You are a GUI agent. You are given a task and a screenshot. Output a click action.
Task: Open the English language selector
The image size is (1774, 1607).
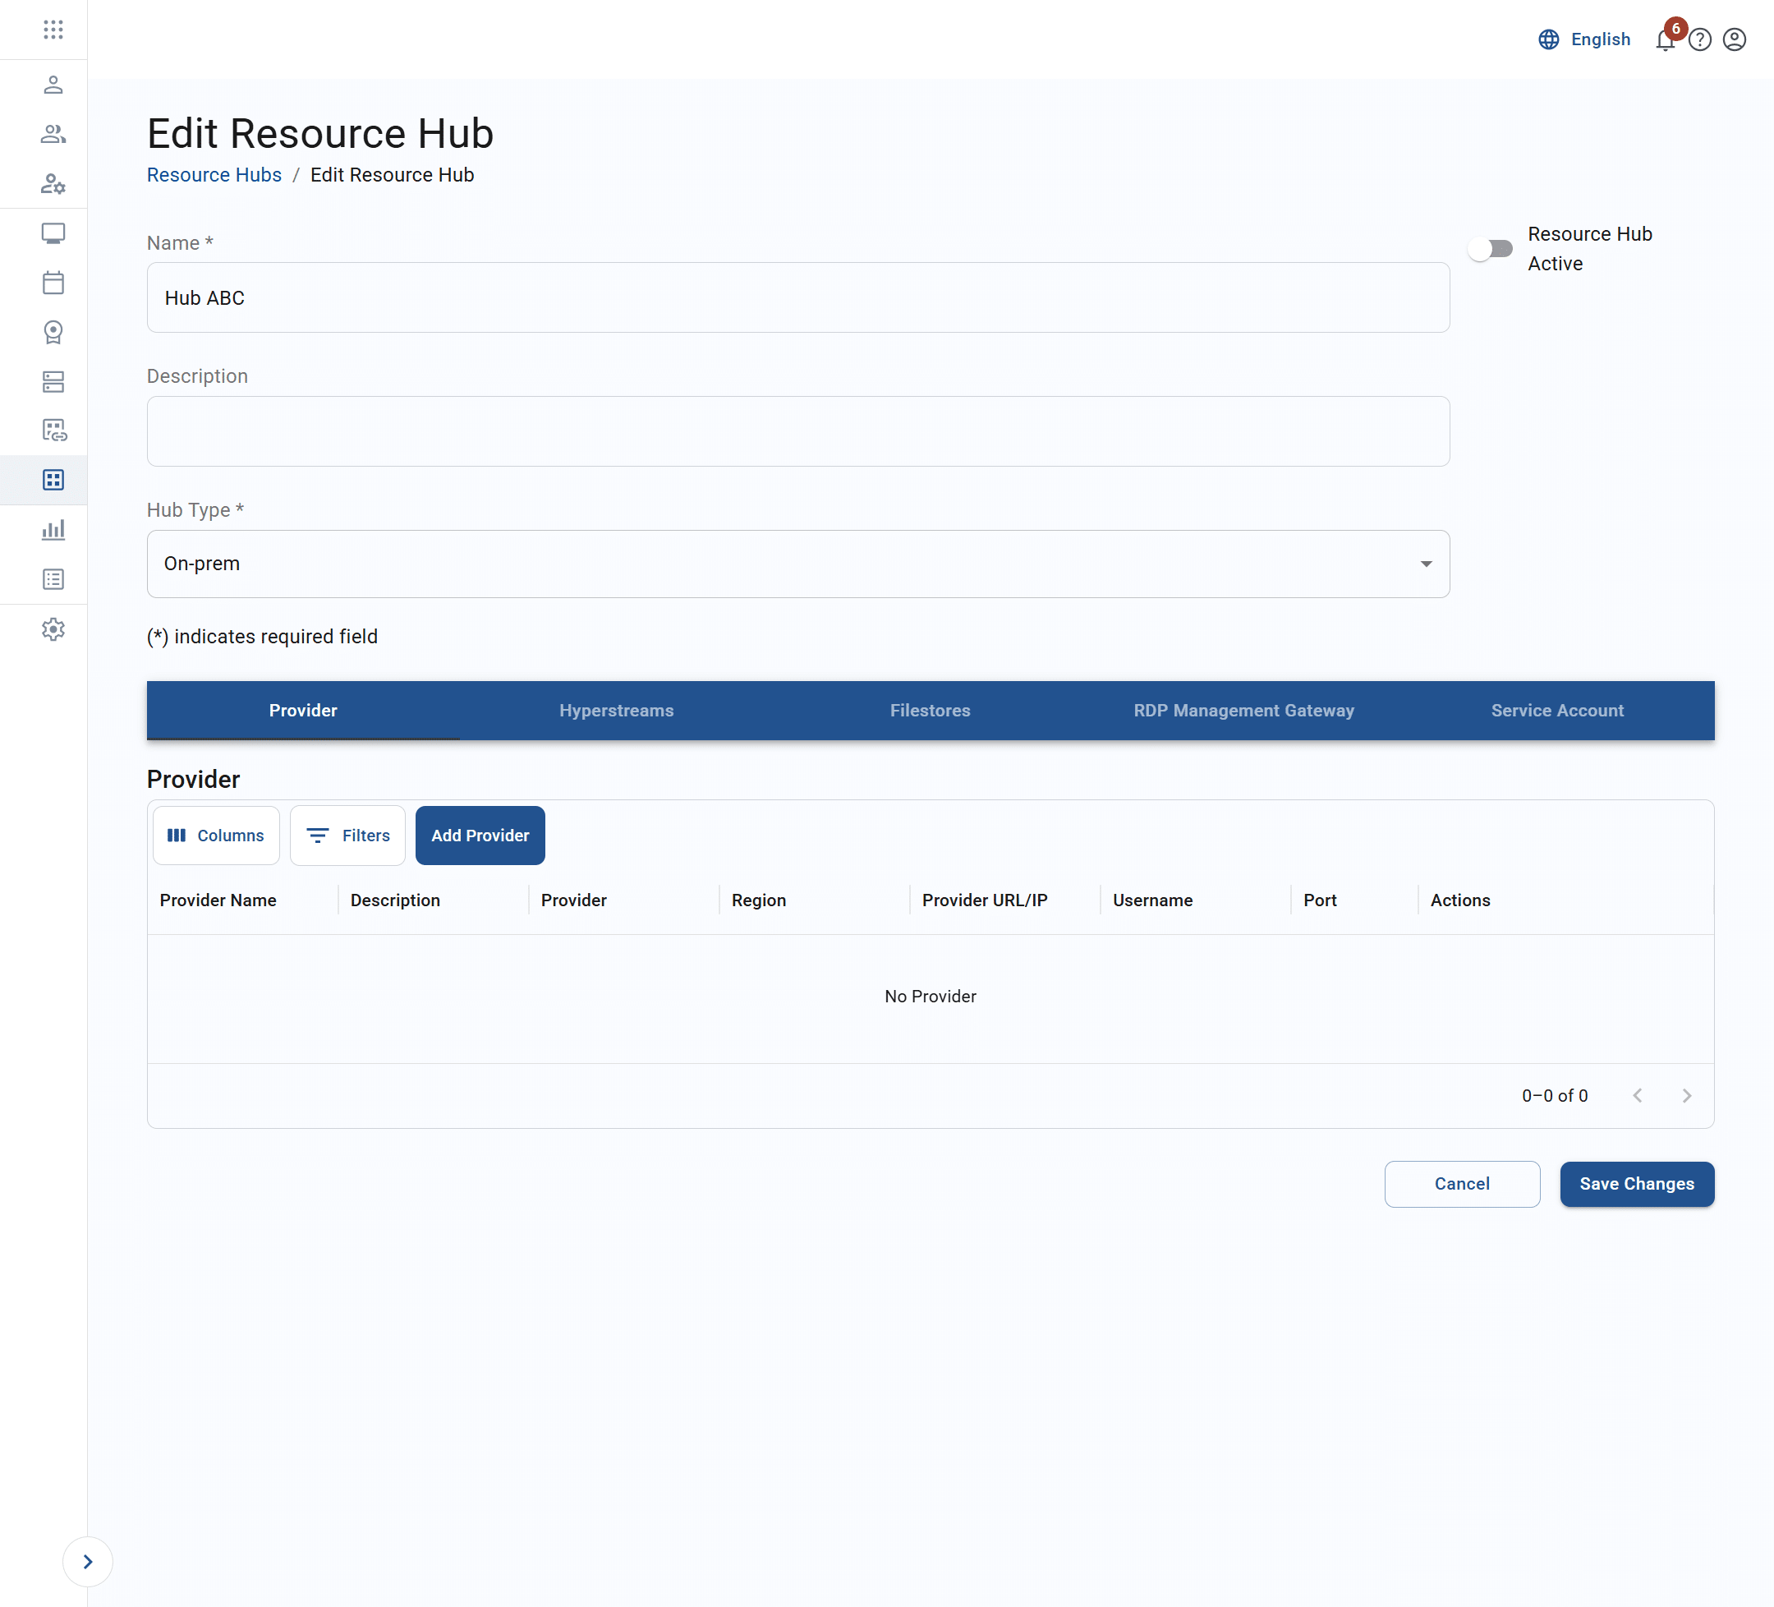pyautogui.click(x=1584, y=39)
